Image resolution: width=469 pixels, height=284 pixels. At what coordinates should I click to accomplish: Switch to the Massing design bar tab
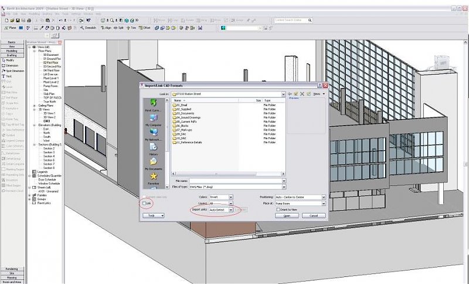12,278
